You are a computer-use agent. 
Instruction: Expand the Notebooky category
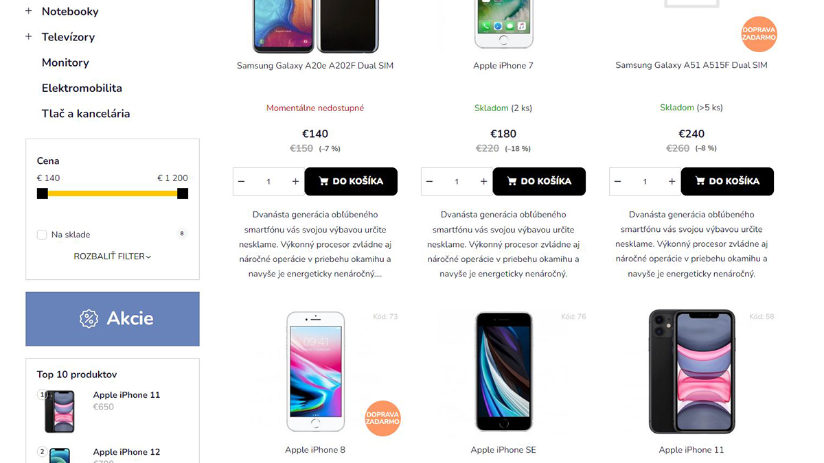(29, 11)
